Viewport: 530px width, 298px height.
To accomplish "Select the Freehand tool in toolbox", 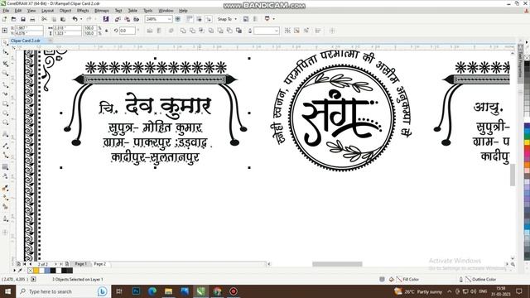I will pos(5,84).
